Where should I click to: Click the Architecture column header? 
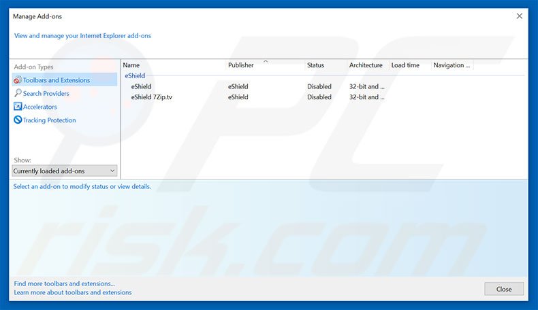tap(366, 65)
